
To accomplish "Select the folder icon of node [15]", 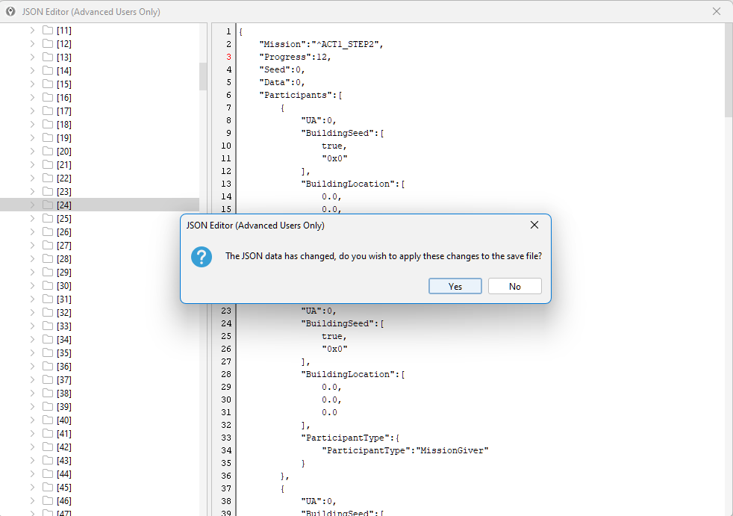I will tap(48, 84).
